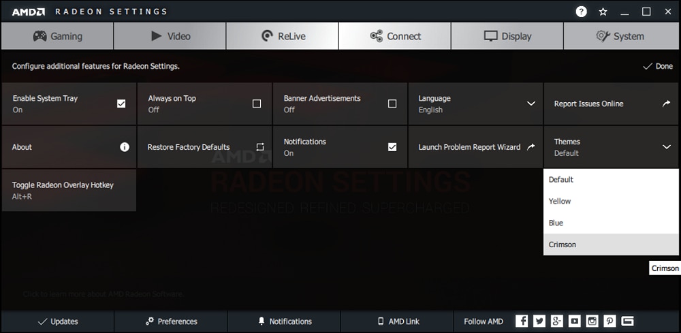
Task: Open AMD Pinterest icon
Action: coord(609,321)
